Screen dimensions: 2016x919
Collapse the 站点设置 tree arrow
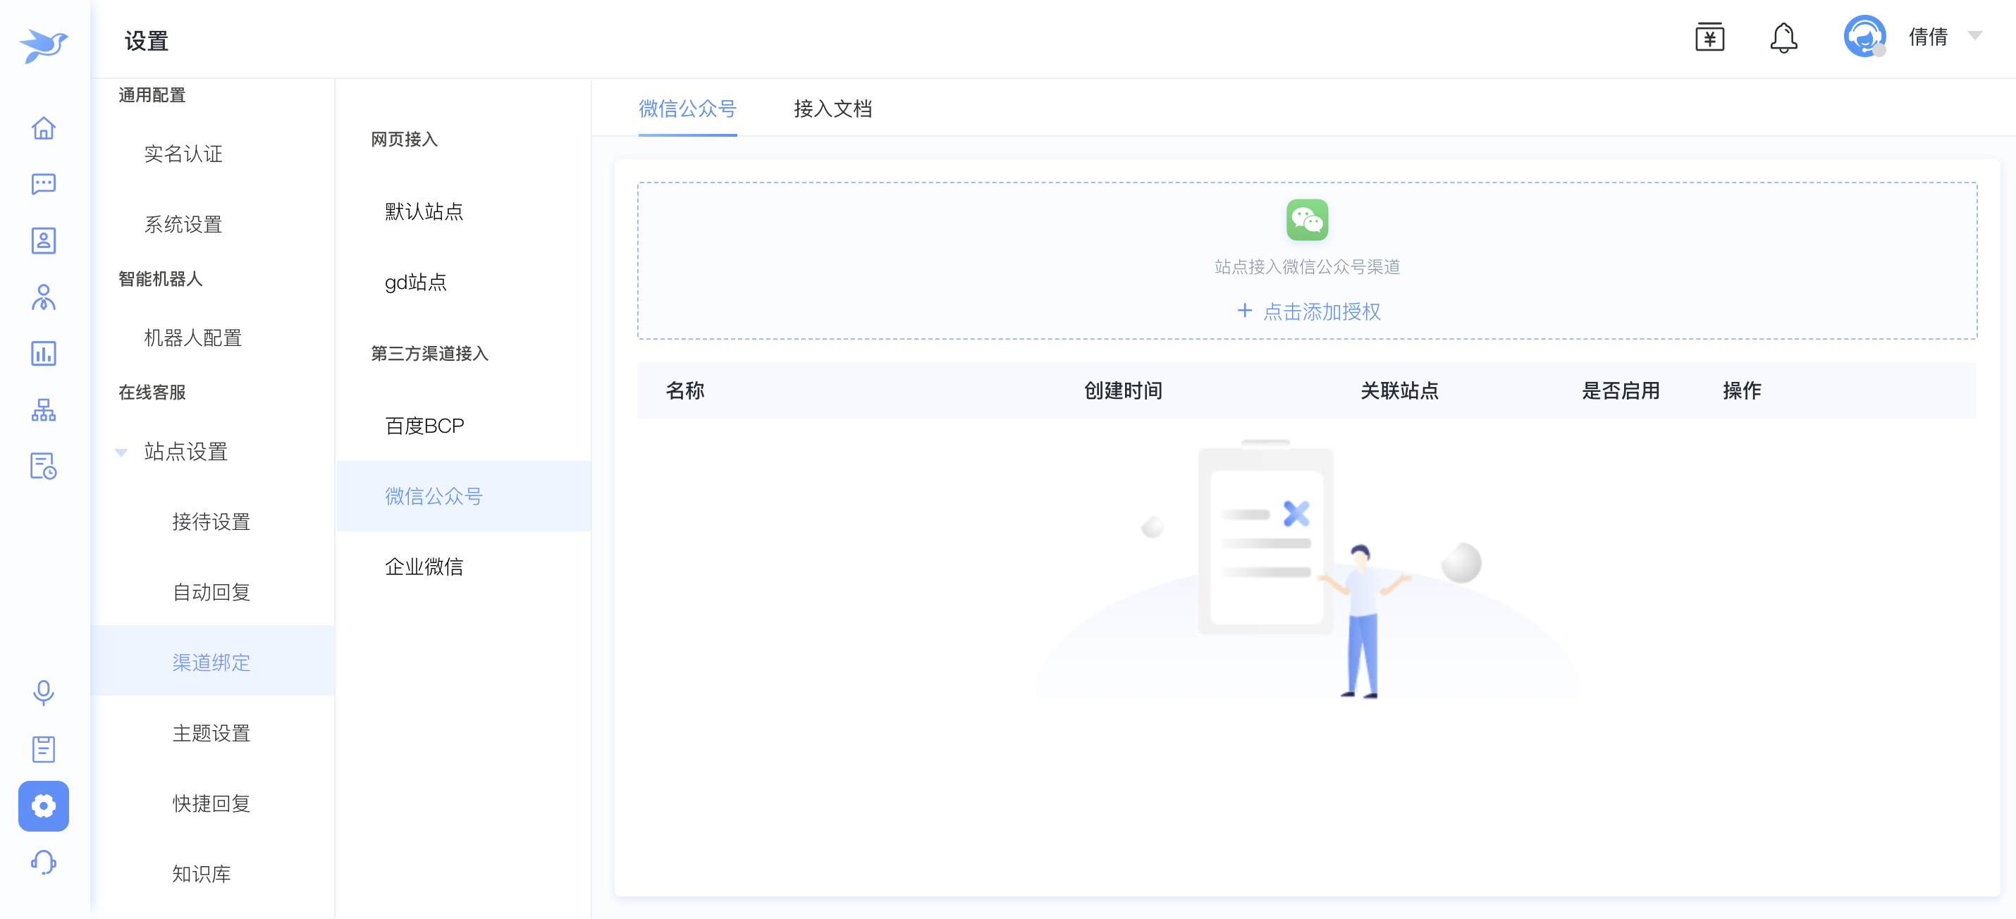(121, 452)
